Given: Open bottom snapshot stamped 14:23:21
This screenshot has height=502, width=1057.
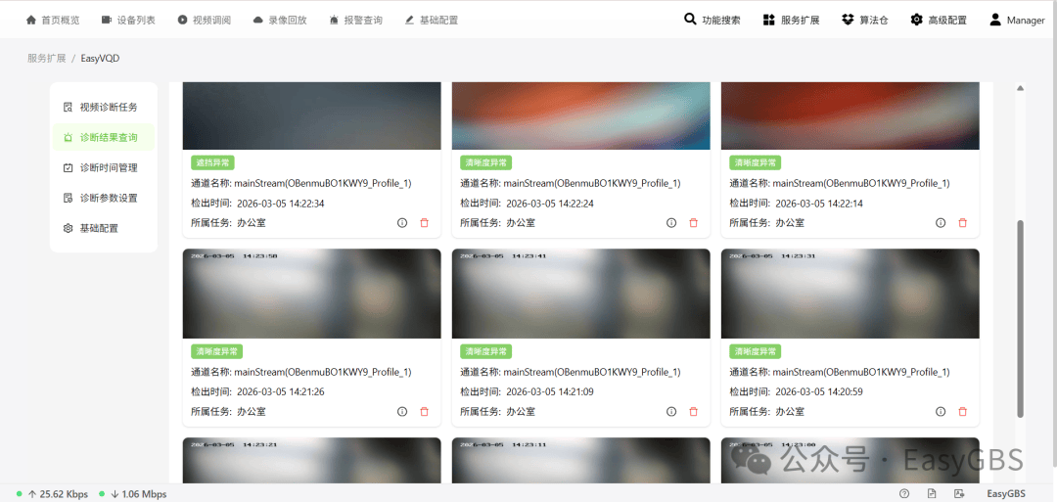Looking at the screenshot, I should pyautogui.click(x=311, y=460).
